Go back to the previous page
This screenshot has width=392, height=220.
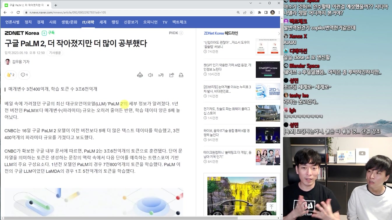coord(5,13)
